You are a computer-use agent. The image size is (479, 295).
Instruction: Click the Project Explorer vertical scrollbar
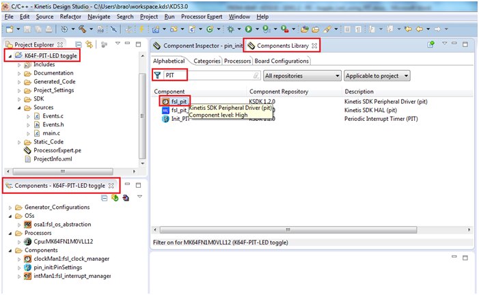pos(142,116)
